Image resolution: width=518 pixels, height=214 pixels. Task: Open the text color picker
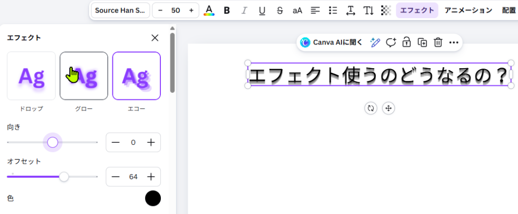(x=209, y=10)
